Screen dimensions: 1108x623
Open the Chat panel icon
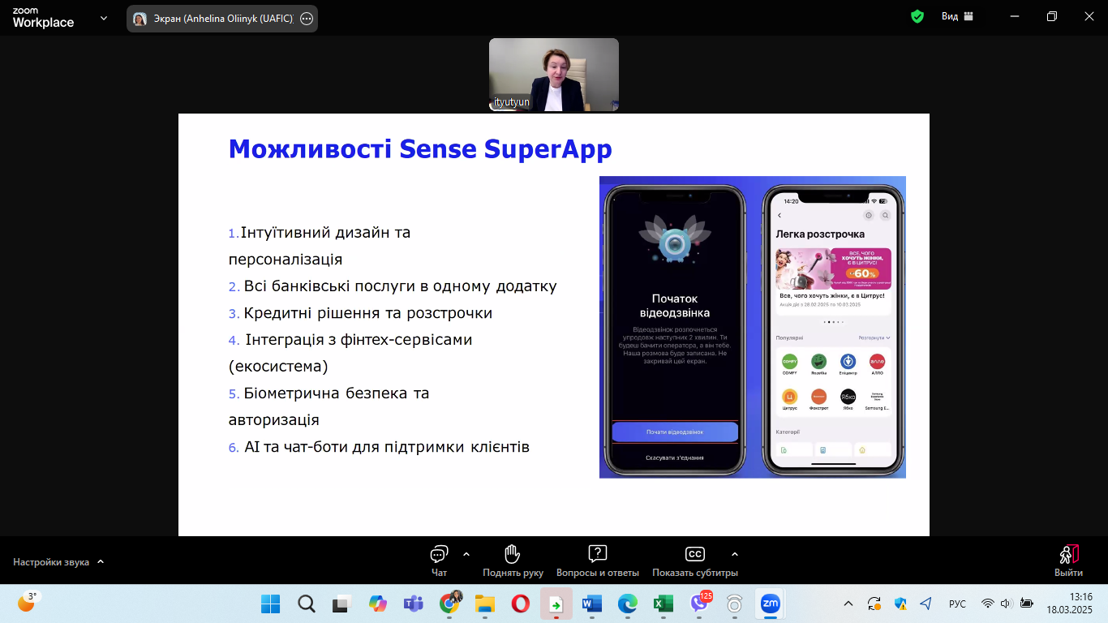[439, 554]
